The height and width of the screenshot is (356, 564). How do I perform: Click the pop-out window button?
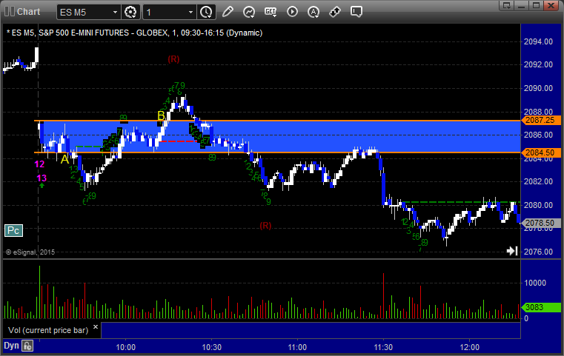click(507, 5)
